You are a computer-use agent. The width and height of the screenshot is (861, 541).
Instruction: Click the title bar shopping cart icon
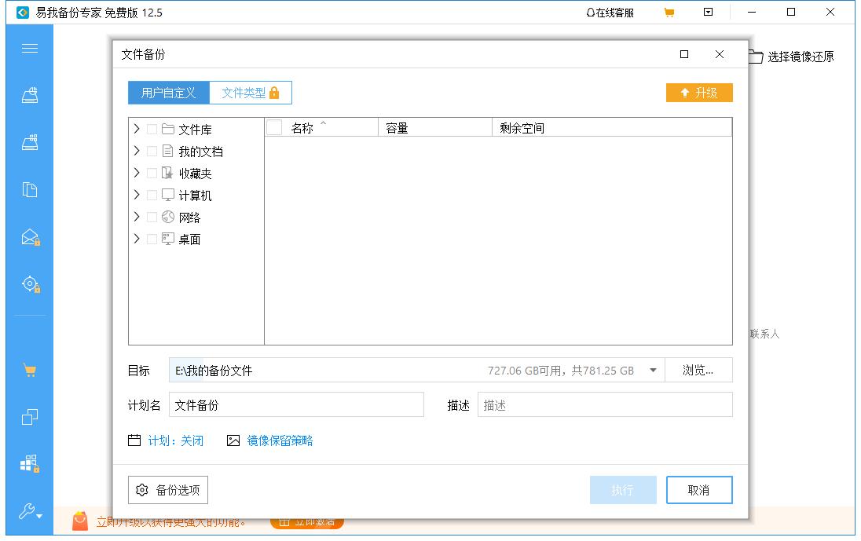pyautogui.click(x=669, y=12)
